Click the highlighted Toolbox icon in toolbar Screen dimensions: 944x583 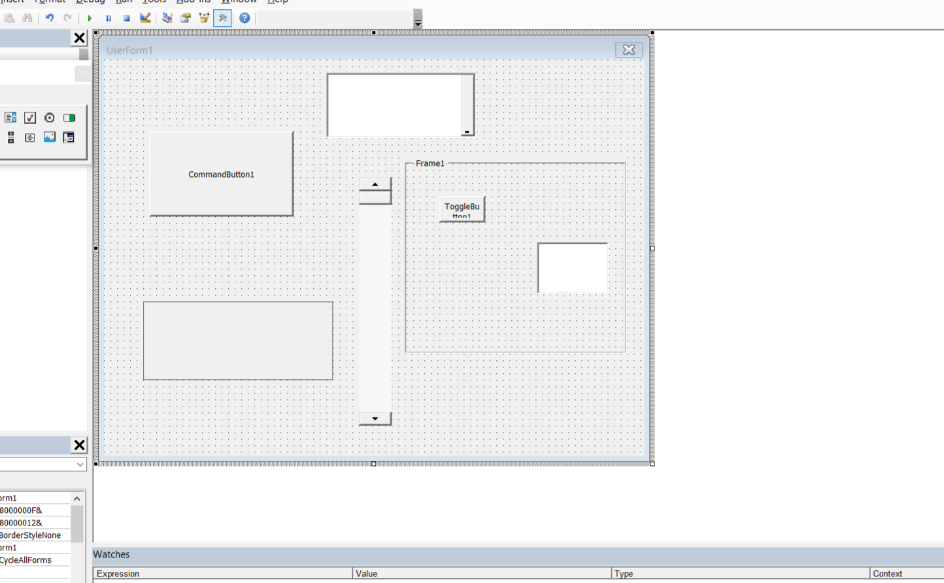point(222,18)
